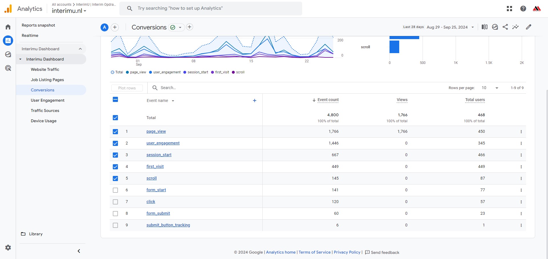Open the Rows per page dropdown
The image size is (548, 259).
[490, 88]
